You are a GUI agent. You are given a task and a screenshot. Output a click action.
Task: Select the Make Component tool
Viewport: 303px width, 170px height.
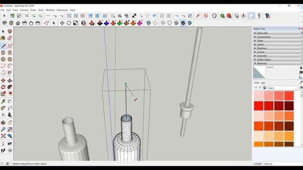[x=10, y=32]
